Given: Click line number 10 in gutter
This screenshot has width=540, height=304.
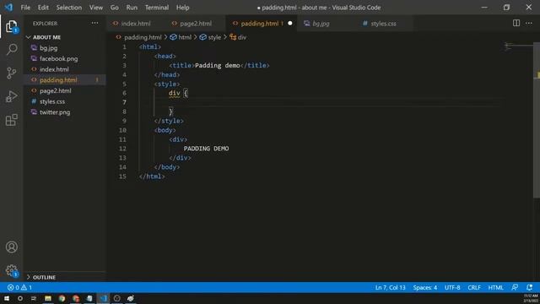Looking at the screenshot, I should (x=122, y=130).
